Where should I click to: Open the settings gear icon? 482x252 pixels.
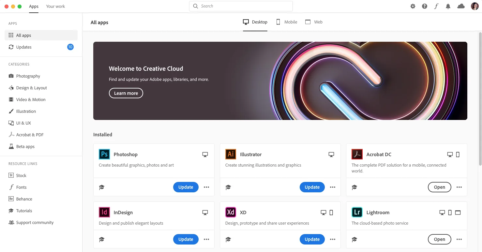pos(413,6)
